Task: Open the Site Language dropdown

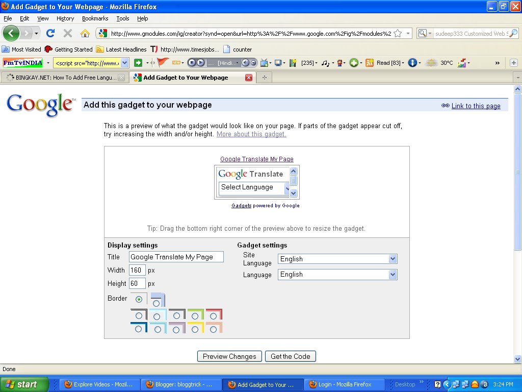Action: point(337,259)
